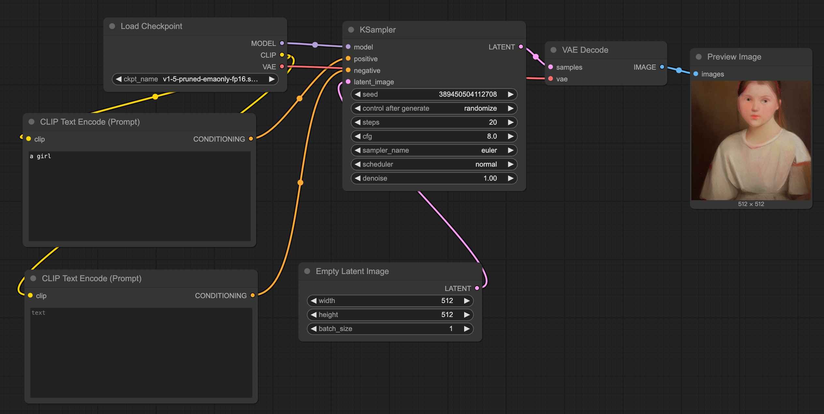
Task: Switch scheduler to previous option with left arrow
Action: click(x=358, y=164)
